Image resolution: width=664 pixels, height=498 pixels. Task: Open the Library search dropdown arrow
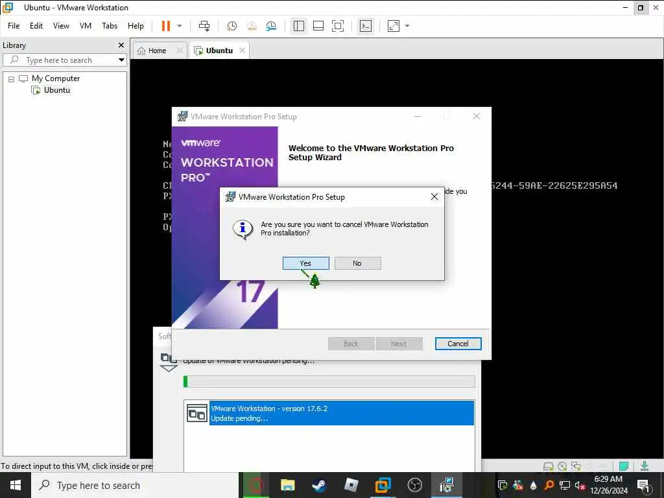click(x=121, y=60)
